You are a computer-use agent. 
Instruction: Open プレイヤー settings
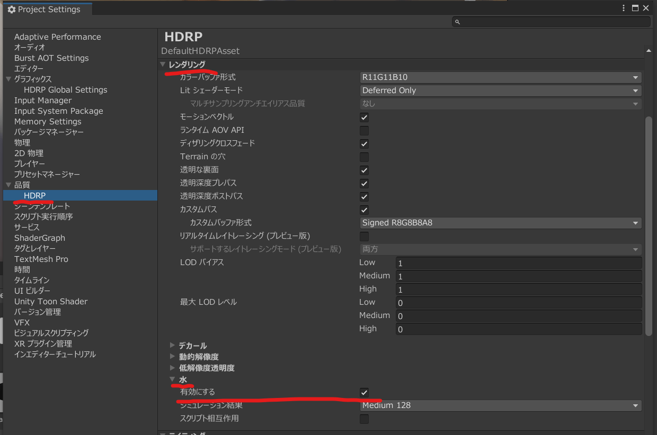[x=30, y=164]
